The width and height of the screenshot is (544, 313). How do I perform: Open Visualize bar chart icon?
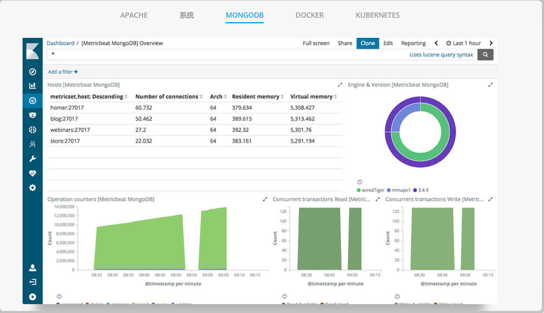click(x=33, y=86)
